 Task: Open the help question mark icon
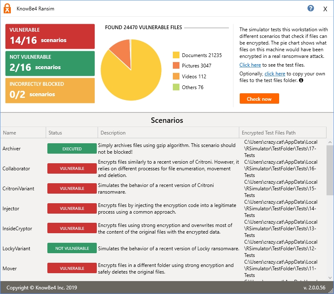tap(311, 8)
